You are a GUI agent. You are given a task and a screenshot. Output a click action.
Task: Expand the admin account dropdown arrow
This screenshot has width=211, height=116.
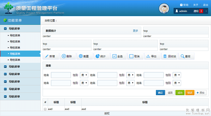206,11
